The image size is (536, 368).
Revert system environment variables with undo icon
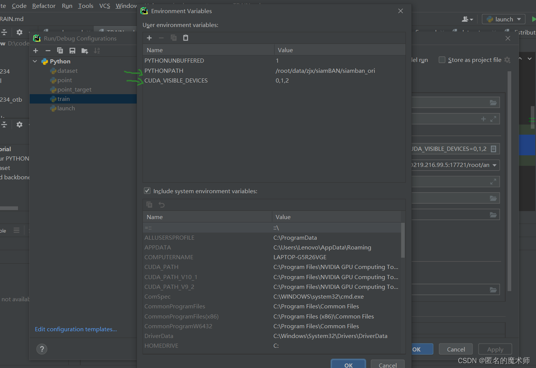coord(161,204)
